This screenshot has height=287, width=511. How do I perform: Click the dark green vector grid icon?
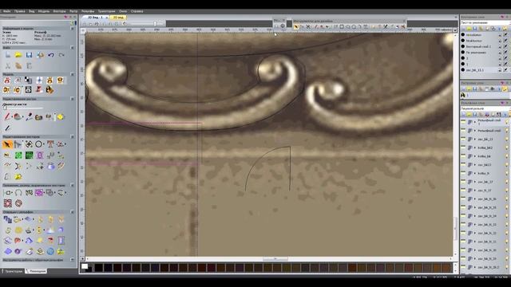click(x=29, y=155)
